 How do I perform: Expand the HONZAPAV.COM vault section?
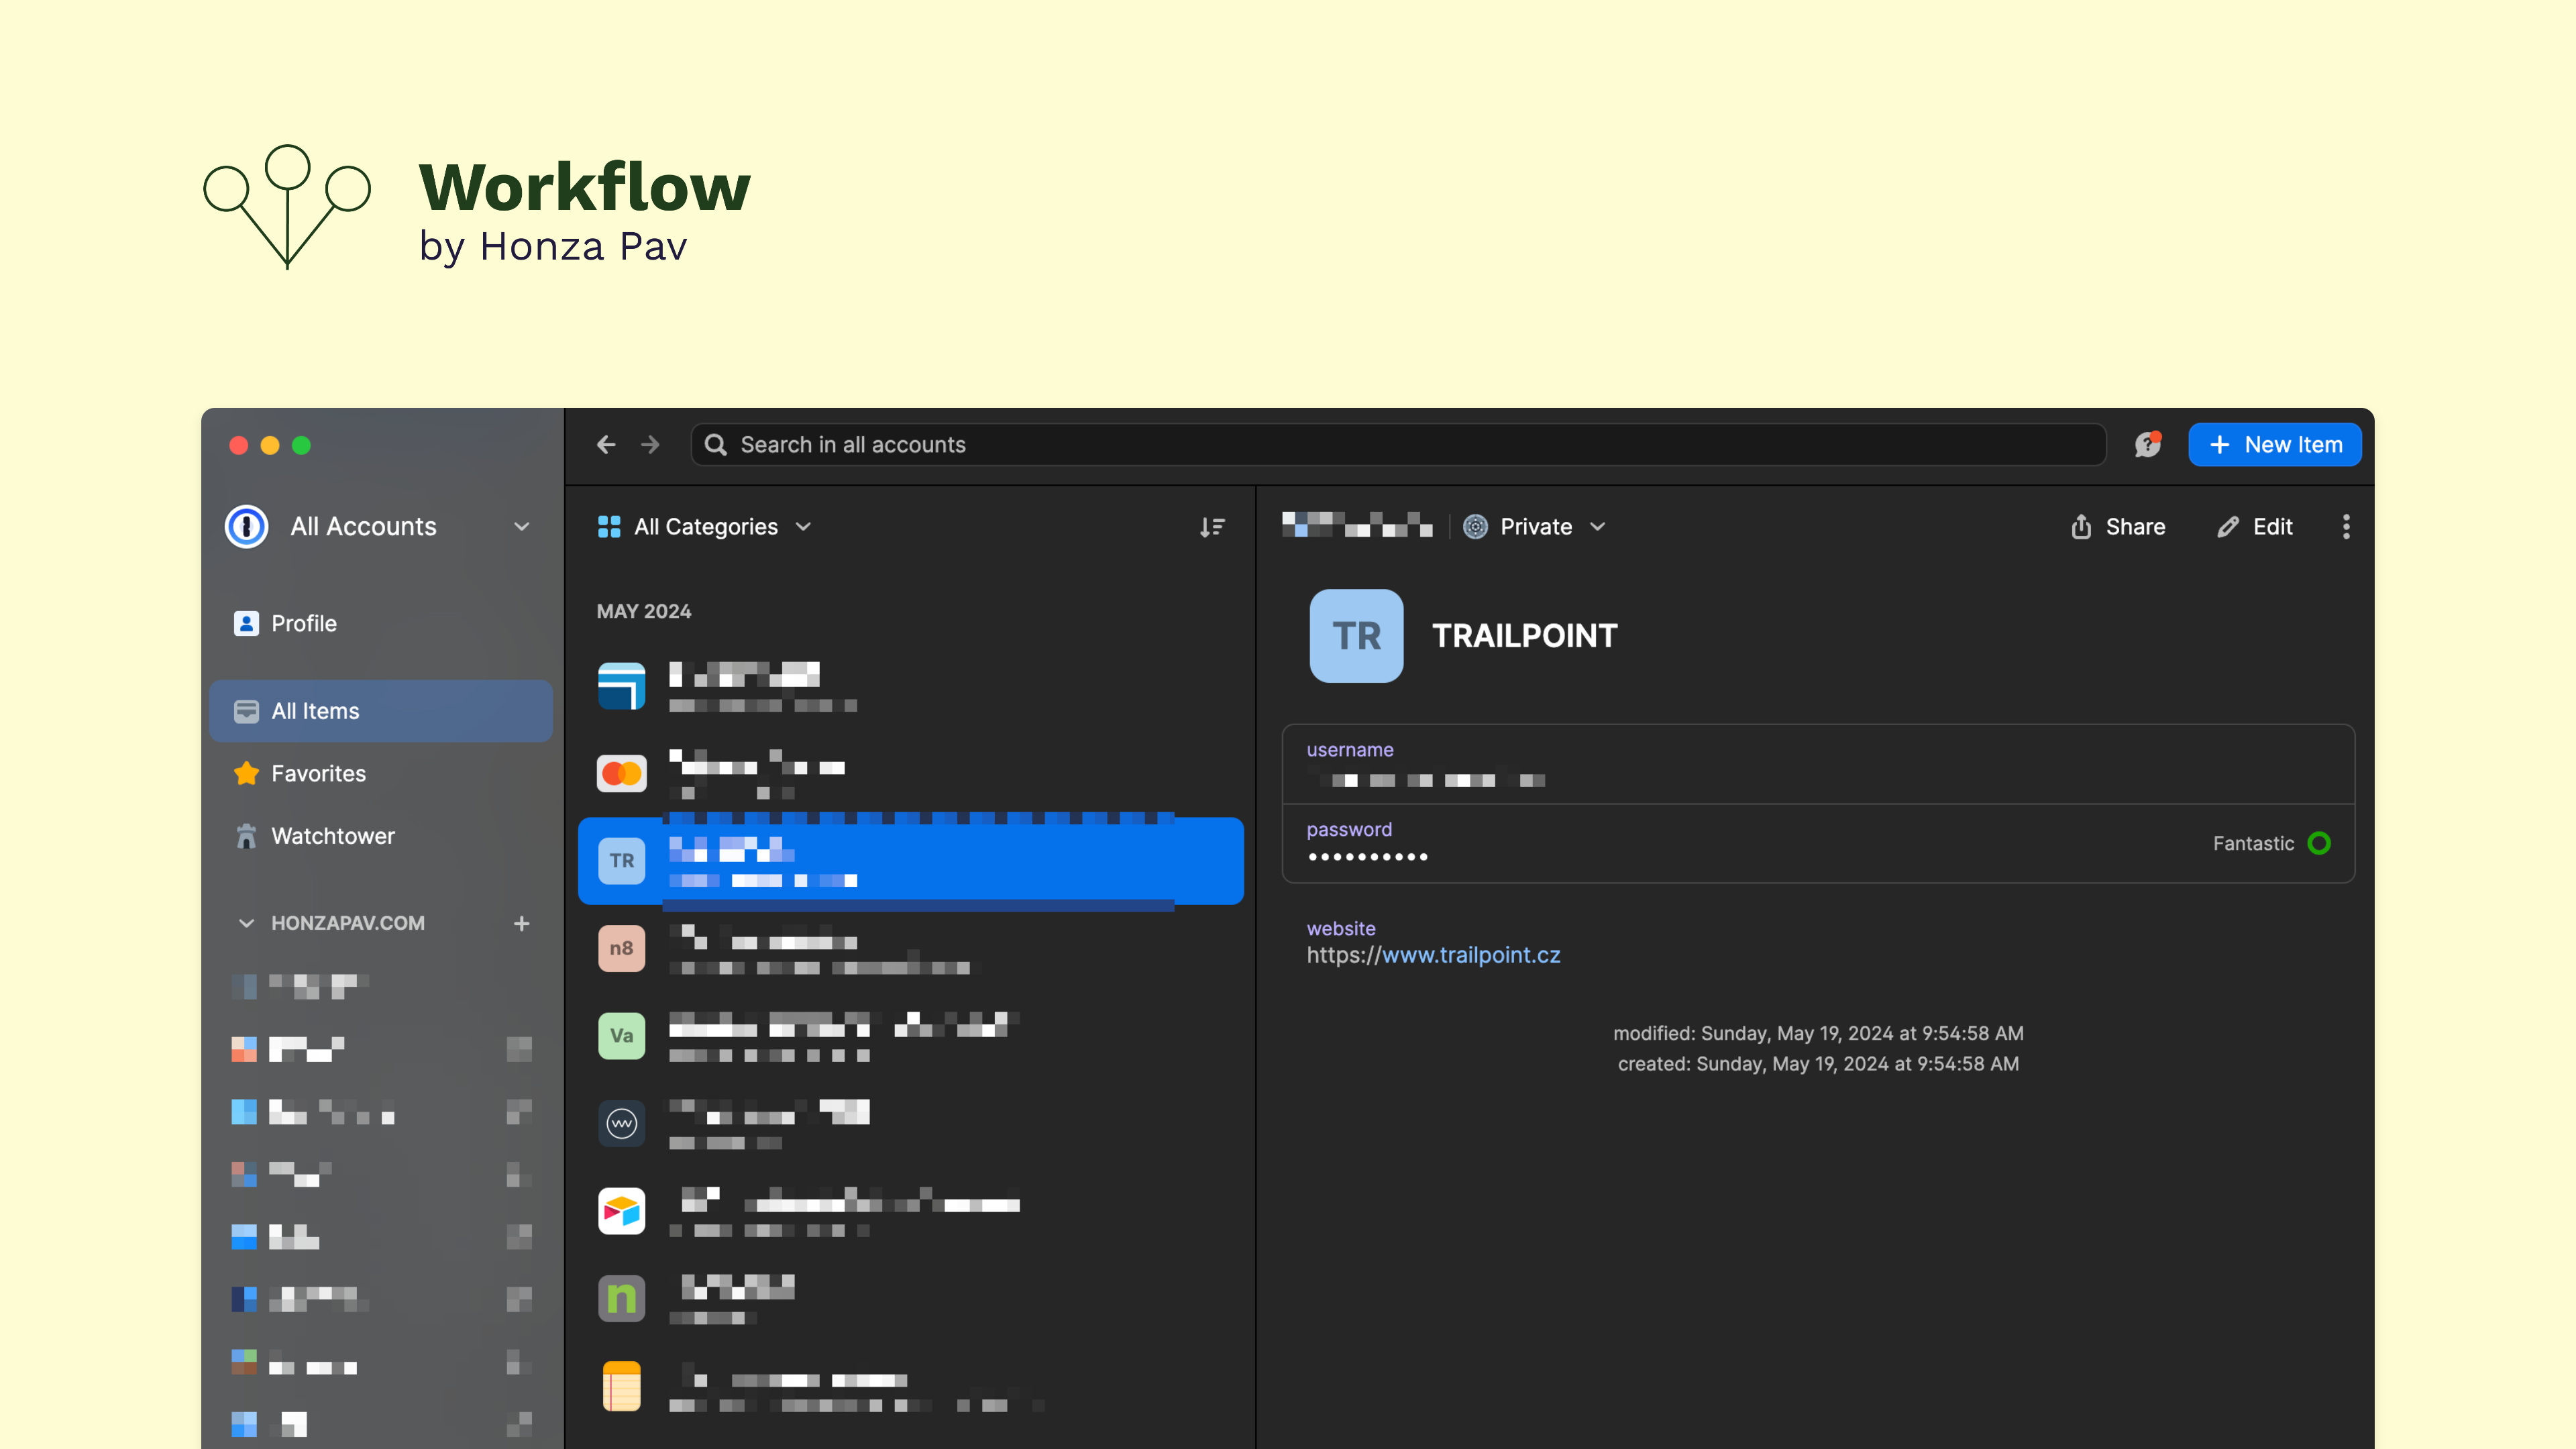[x=242, y=922]
